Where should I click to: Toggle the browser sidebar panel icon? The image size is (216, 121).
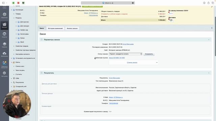coord(3,3)
